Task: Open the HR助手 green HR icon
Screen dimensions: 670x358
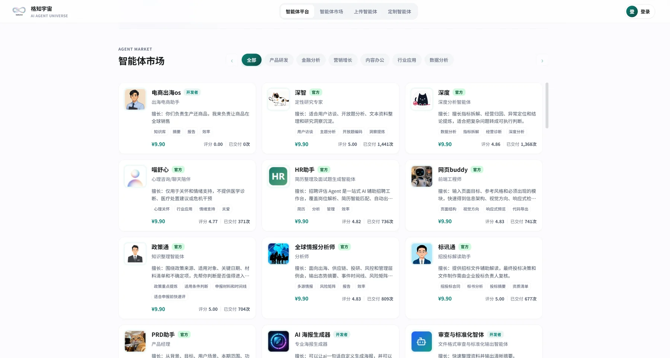Action: (x=278, y=176)
